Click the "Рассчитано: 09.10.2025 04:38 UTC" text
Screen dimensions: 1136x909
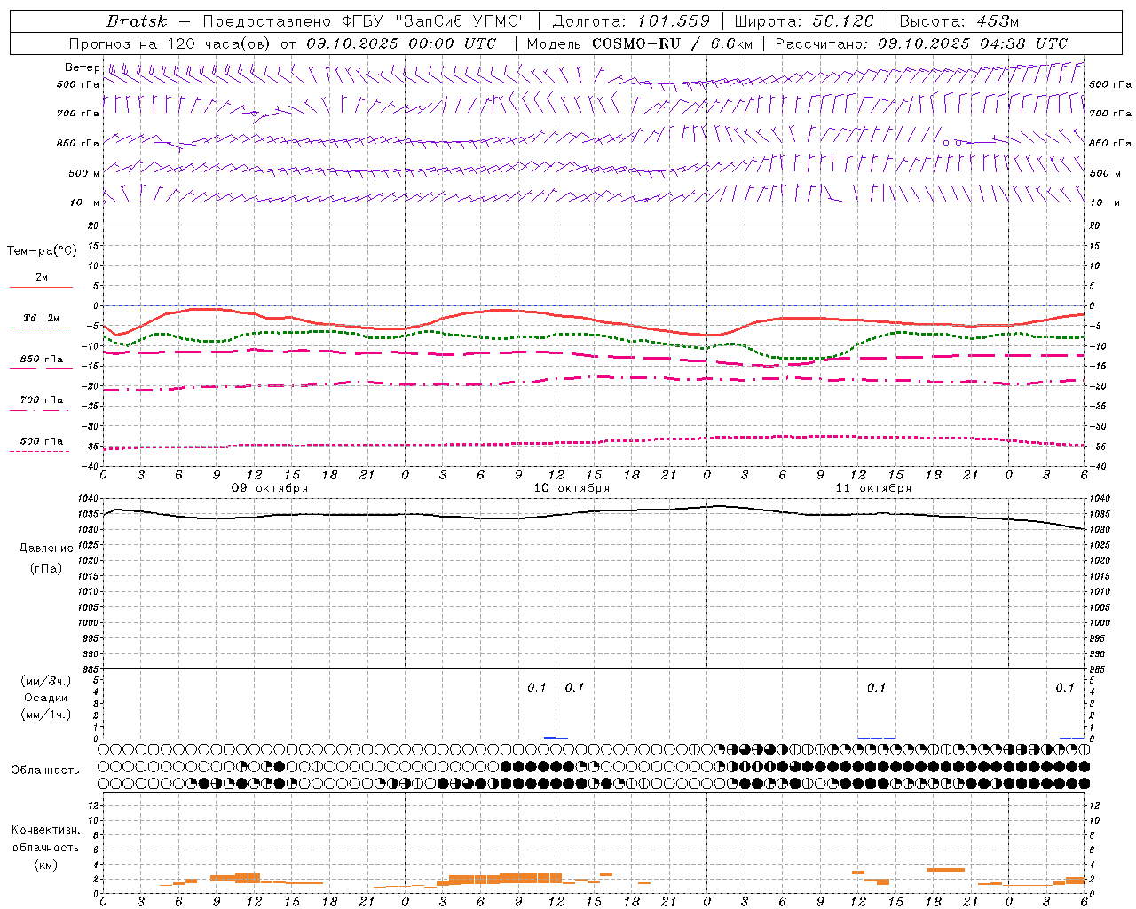(x=921, y=43)
